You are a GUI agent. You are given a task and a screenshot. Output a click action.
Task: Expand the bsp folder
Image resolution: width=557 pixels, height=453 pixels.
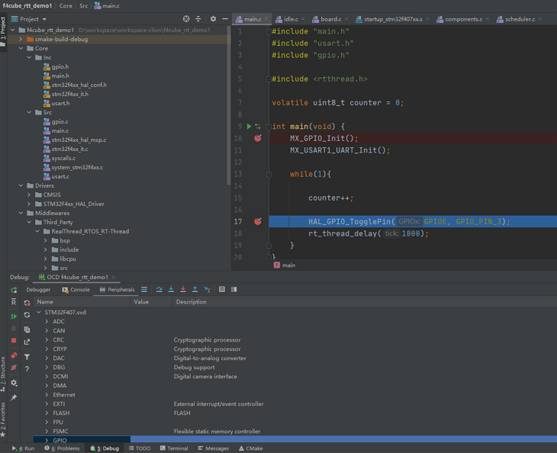click(46, 241)
